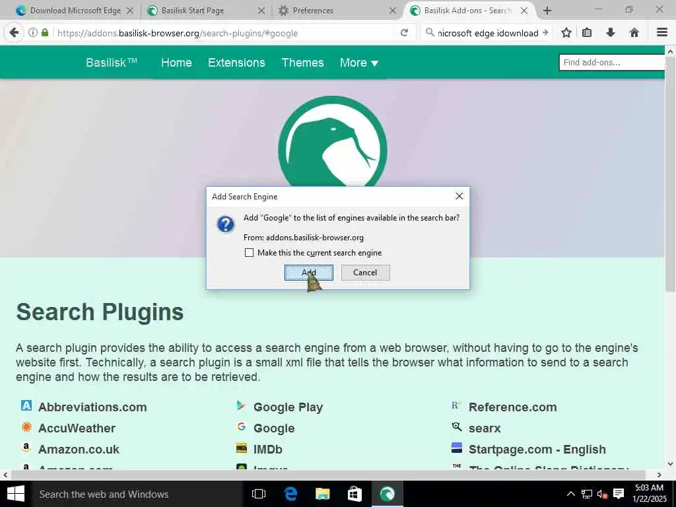The width and height of the screenshot is (676, 507).
Task: Open the searx plugin link
Action: [x=485, y=428]
